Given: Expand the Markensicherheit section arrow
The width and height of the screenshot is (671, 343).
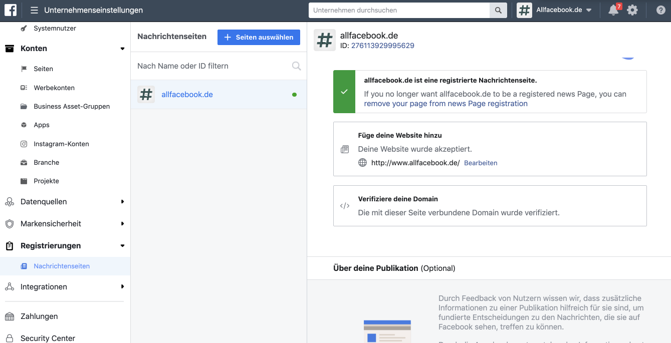Looking at the screenshot, I should click(122, 224).
